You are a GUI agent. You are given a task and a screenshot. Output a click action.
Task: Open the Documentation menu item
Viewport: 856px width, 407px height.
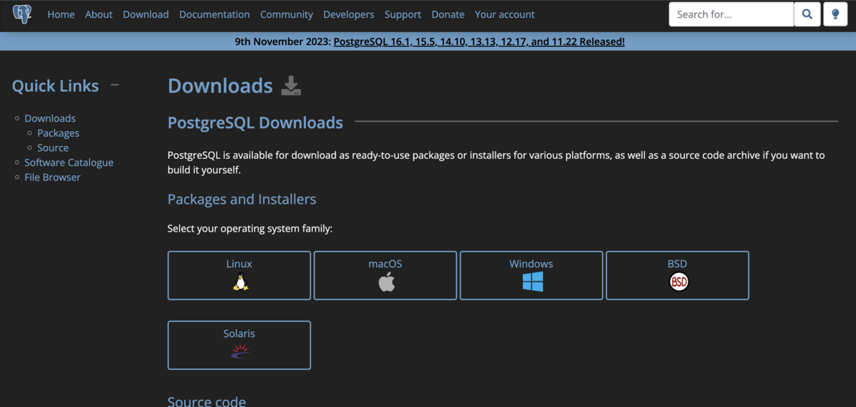215,14
